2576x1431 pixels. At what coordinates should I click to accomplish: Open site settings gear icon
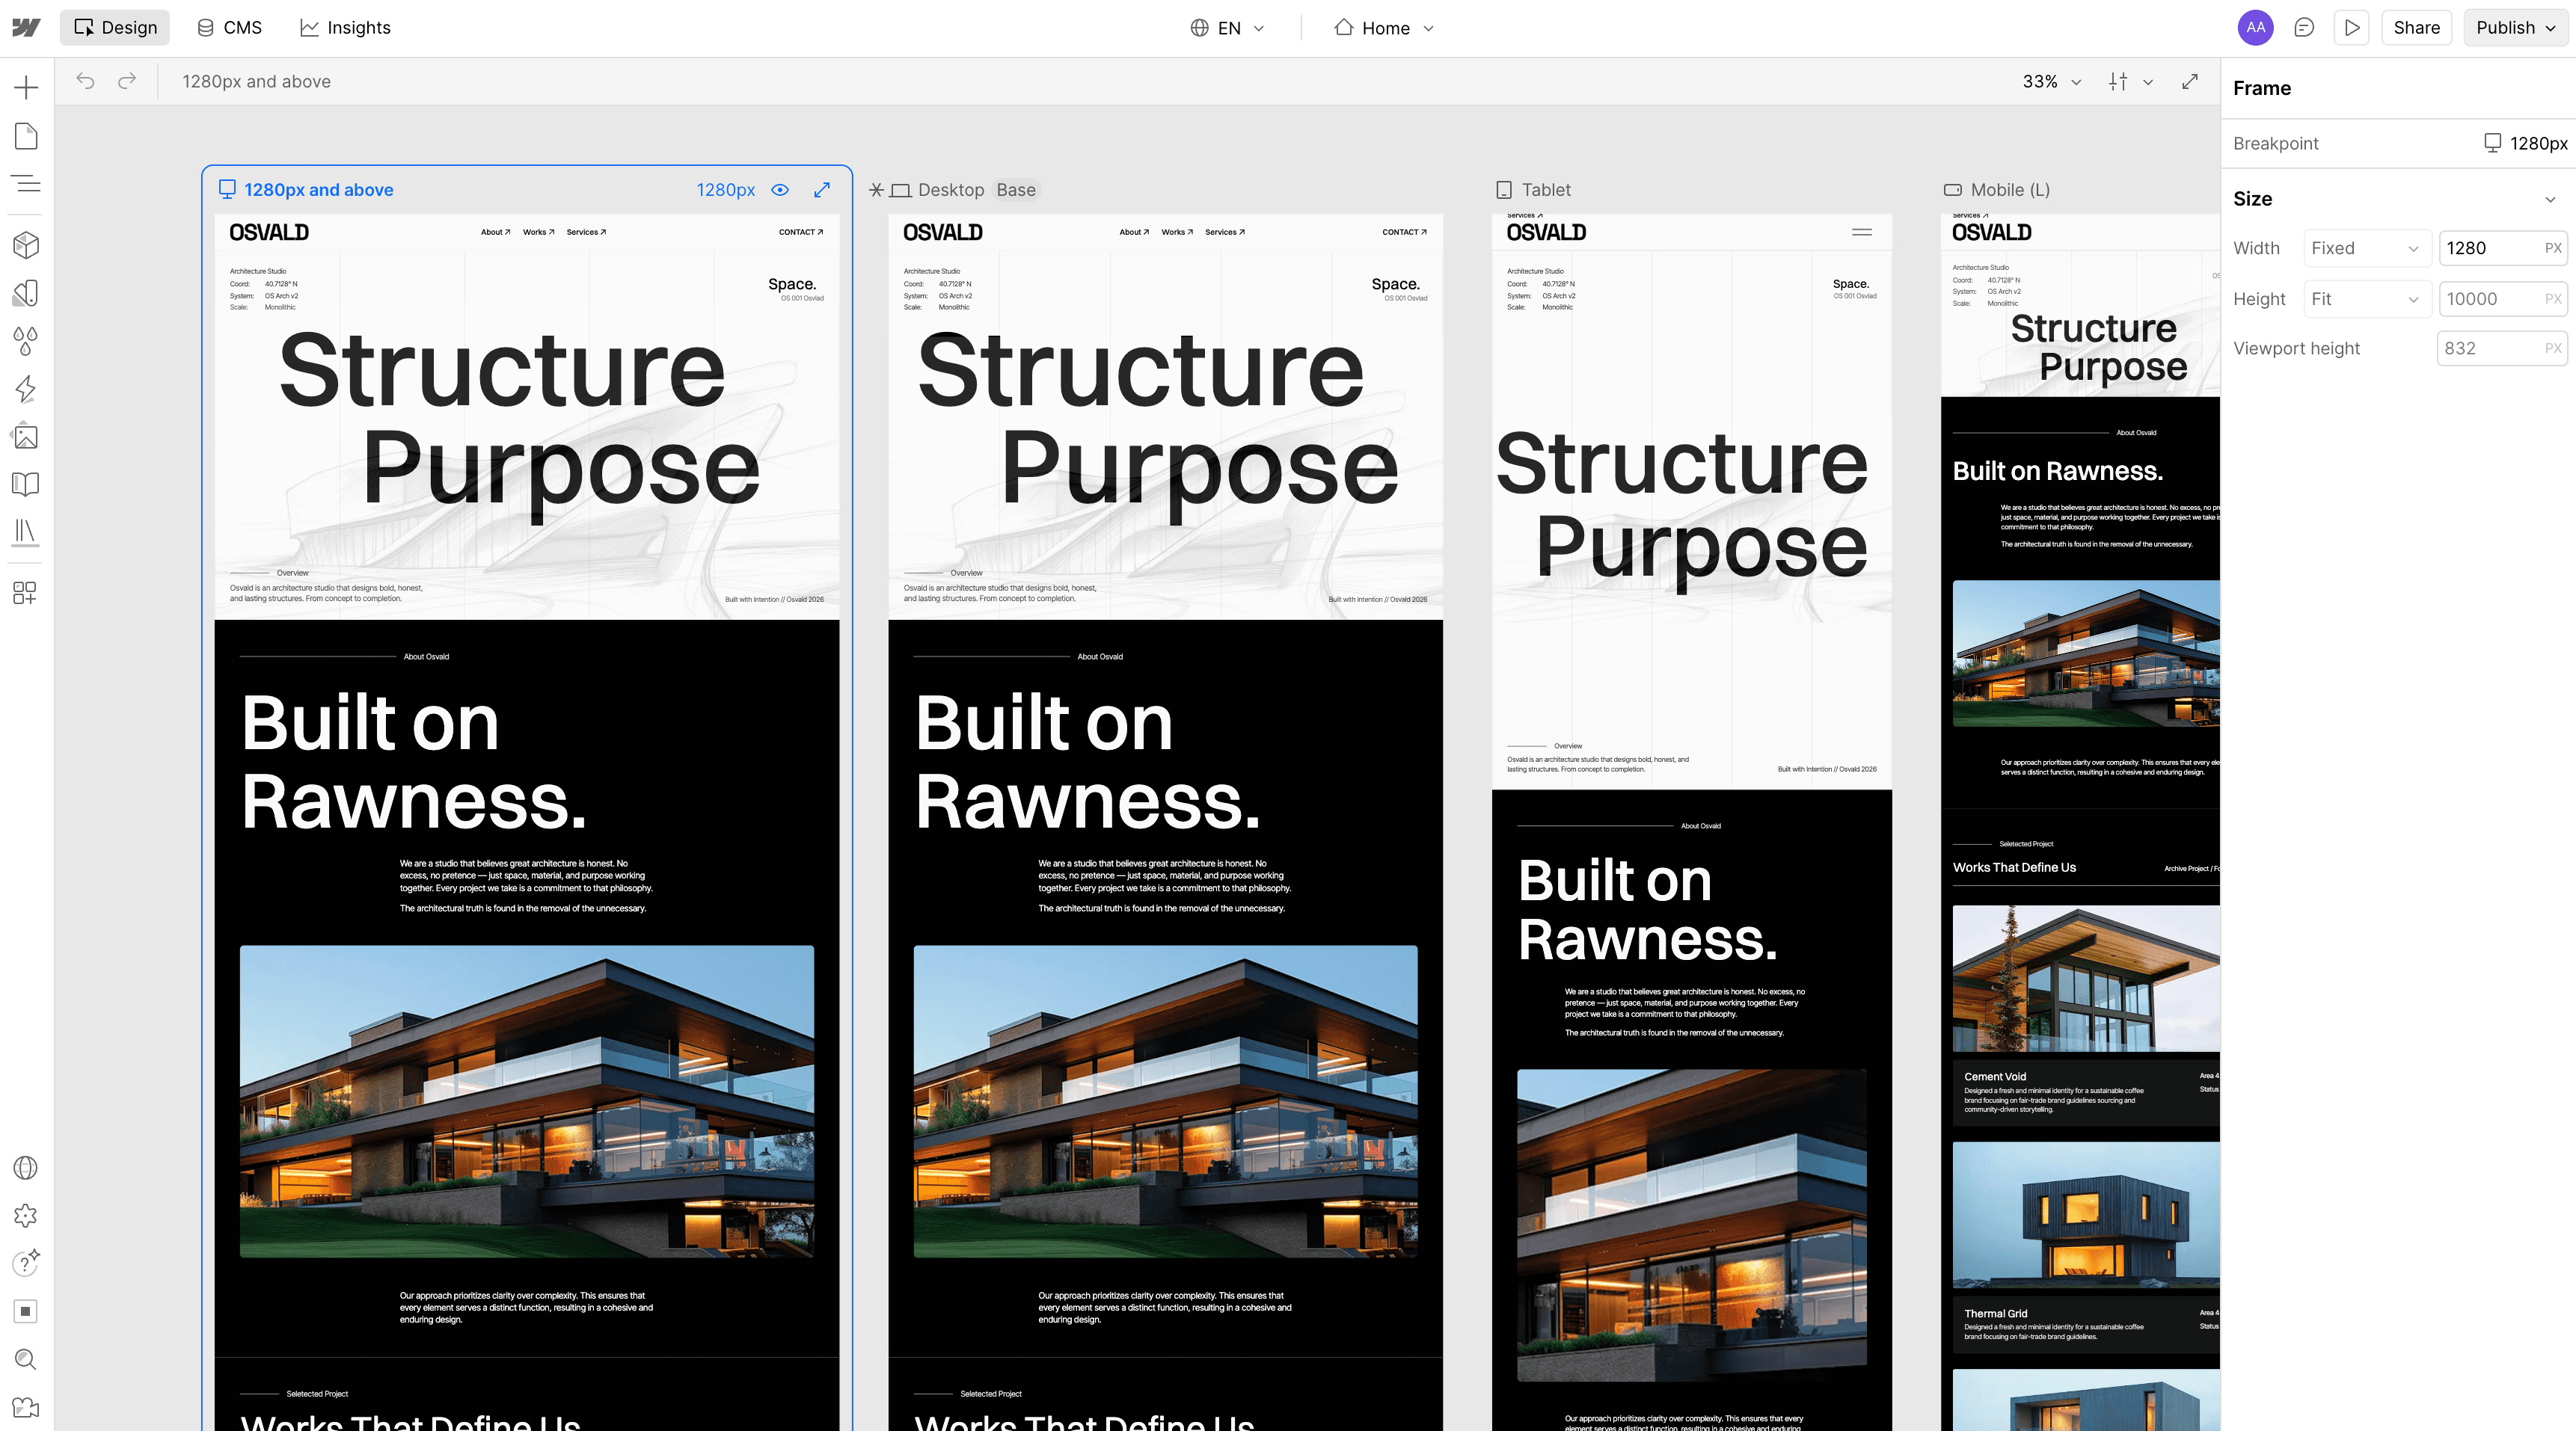pyautogui.click(x=26, y=1215)
